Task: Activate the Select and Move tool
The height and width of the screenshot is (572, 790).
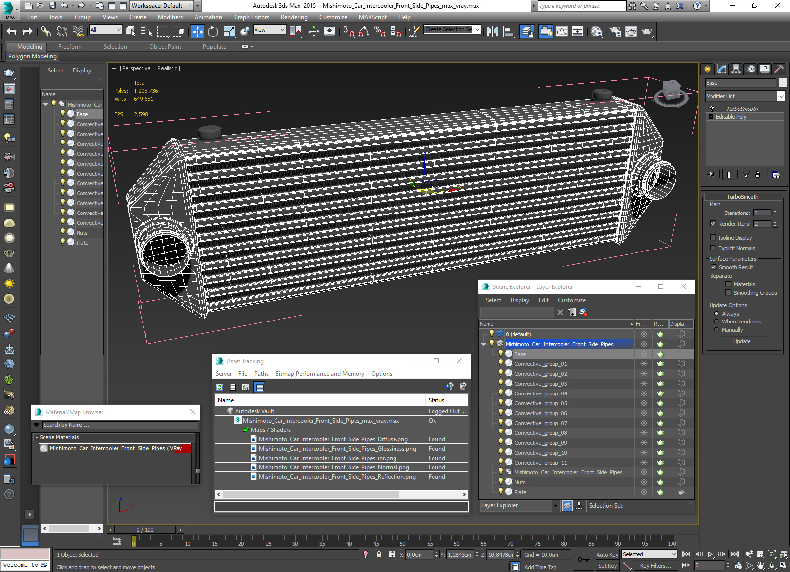Action: pyautogui.click(x=197, y=32)
